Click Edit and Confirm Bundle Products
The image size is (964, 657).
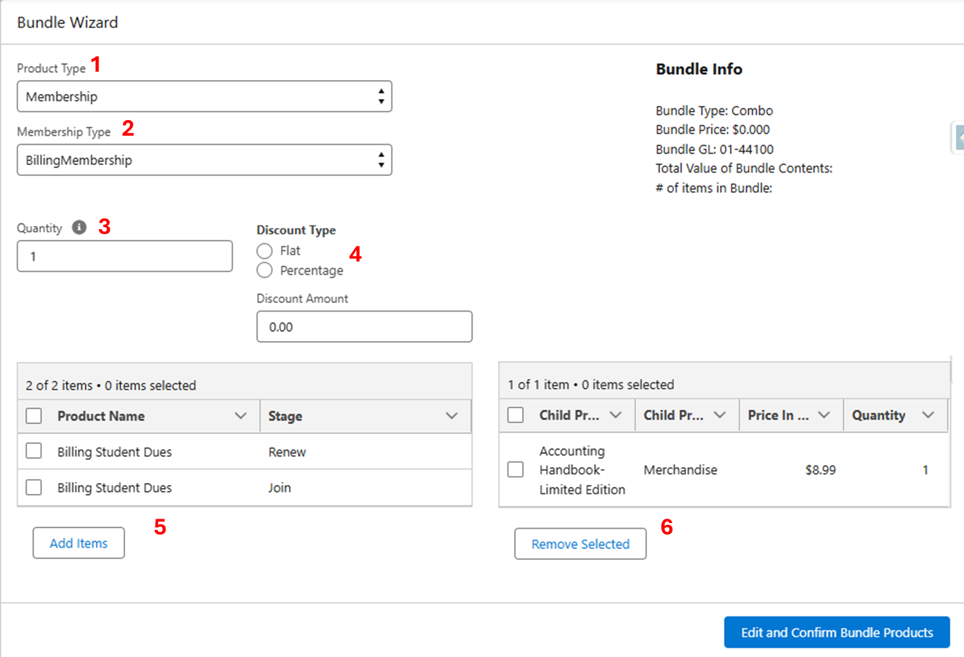coord(837,632)
